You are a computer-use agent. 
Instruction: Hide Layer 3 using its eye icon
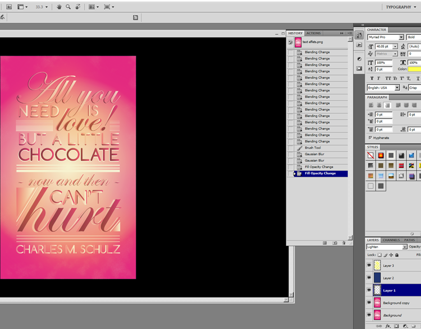(x=369, y=265)
